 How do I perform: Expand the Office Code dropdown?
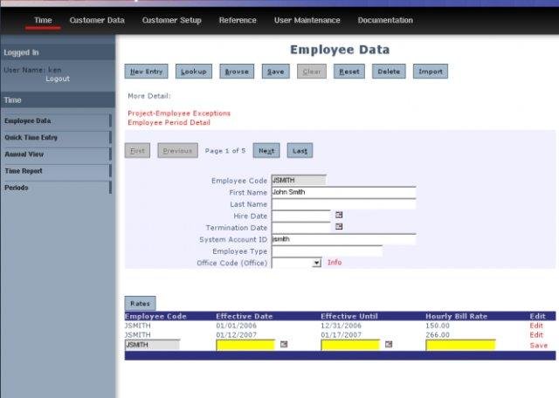(316, 263)
